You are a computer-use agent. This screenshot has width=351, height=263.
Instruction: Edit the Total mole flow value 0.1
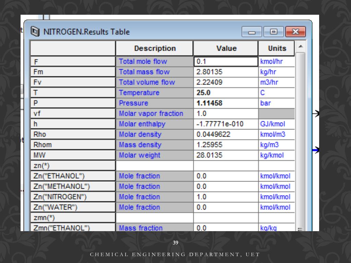[x=226, y=62]
